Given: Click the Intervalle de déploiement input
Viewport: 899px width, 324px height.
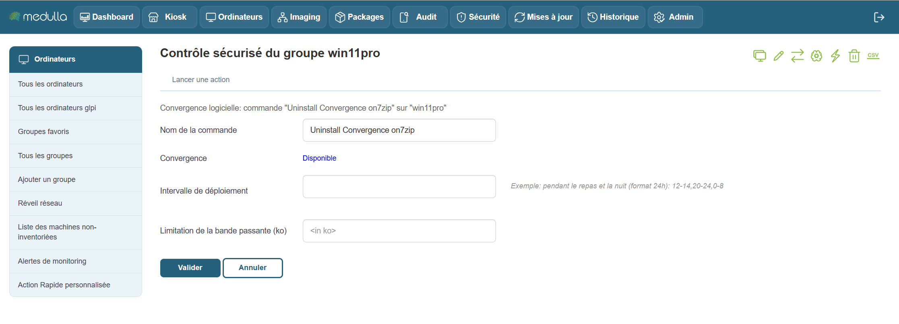Looking at the screenshot, I should (399, 187).
